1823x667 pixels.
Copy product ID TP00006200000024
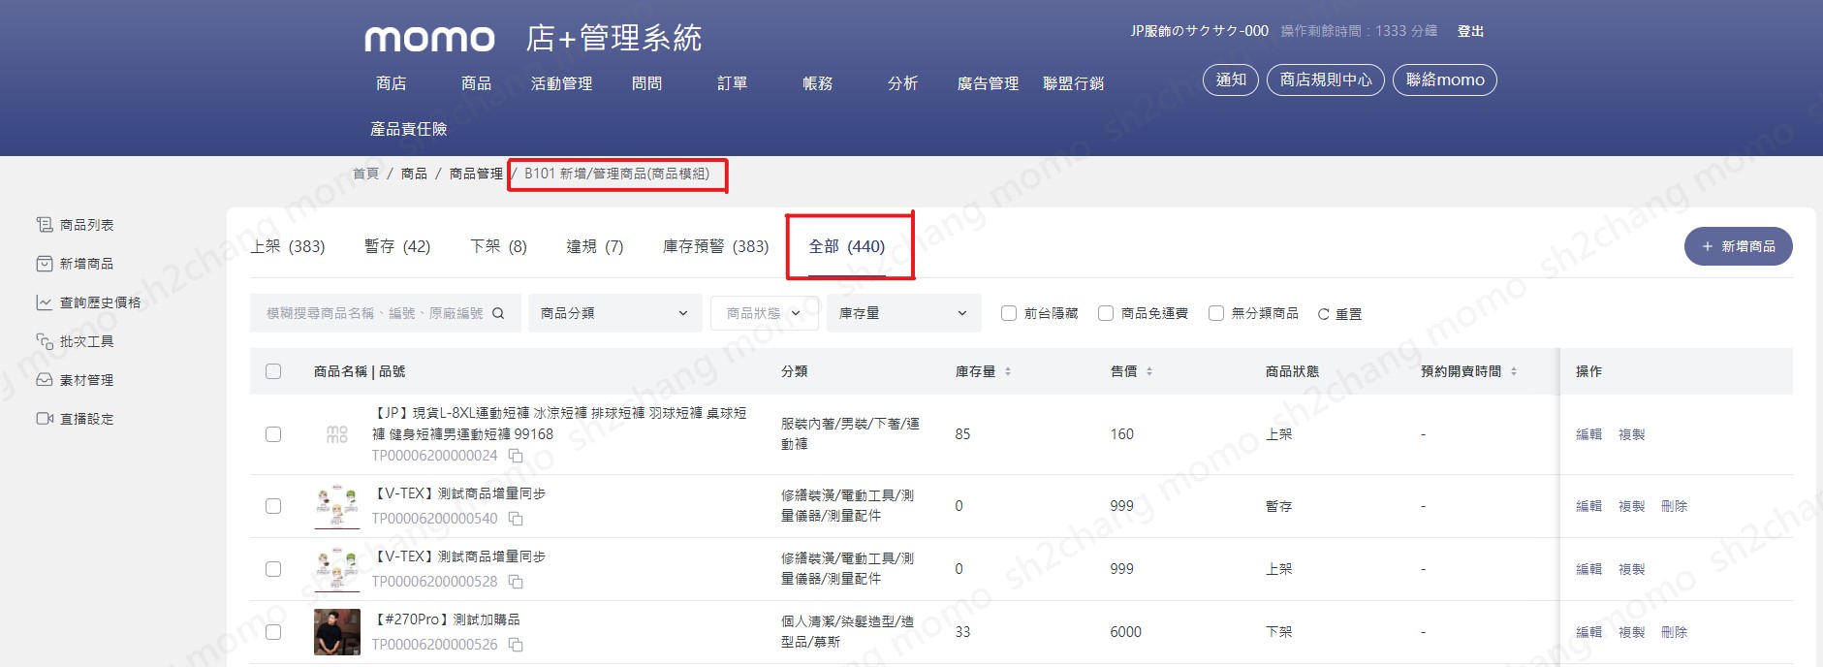pos(517,456)
